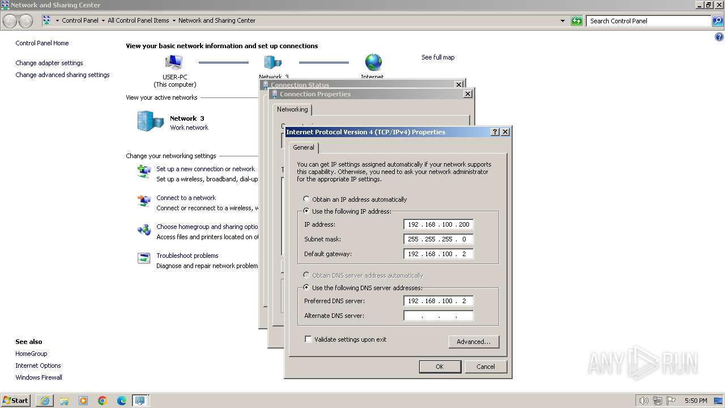Open File Explorer from the taskbar
Image resolution: width=725 pixels, height=408 pixels.
tap(64, 401)
